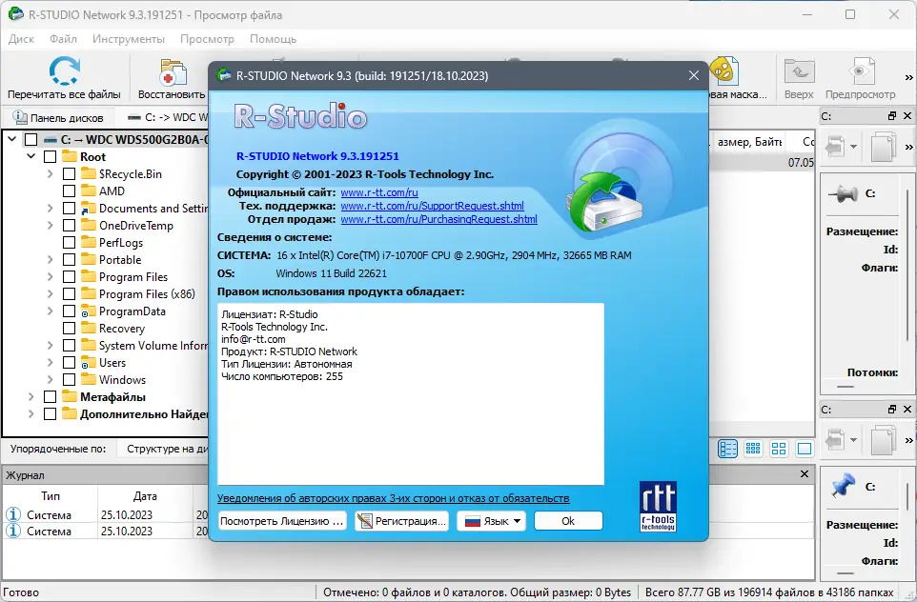
Task: Show more main toolbar items chevron
Action: pyautogui.click(x=908, y=78)
